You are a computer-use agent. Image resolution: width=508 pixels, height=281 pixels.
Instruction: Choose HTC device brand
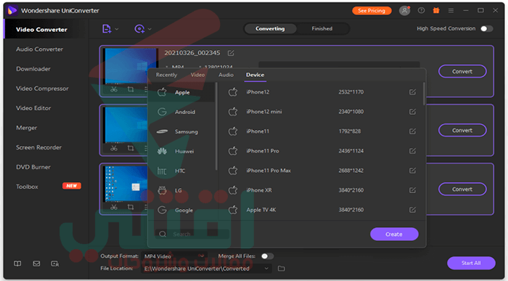click(181, 171)
